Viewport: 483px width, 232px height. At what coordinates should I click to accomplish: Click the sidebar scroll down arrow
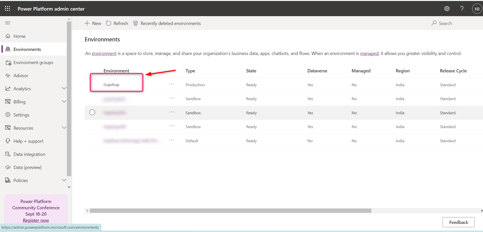coord(69,187)
